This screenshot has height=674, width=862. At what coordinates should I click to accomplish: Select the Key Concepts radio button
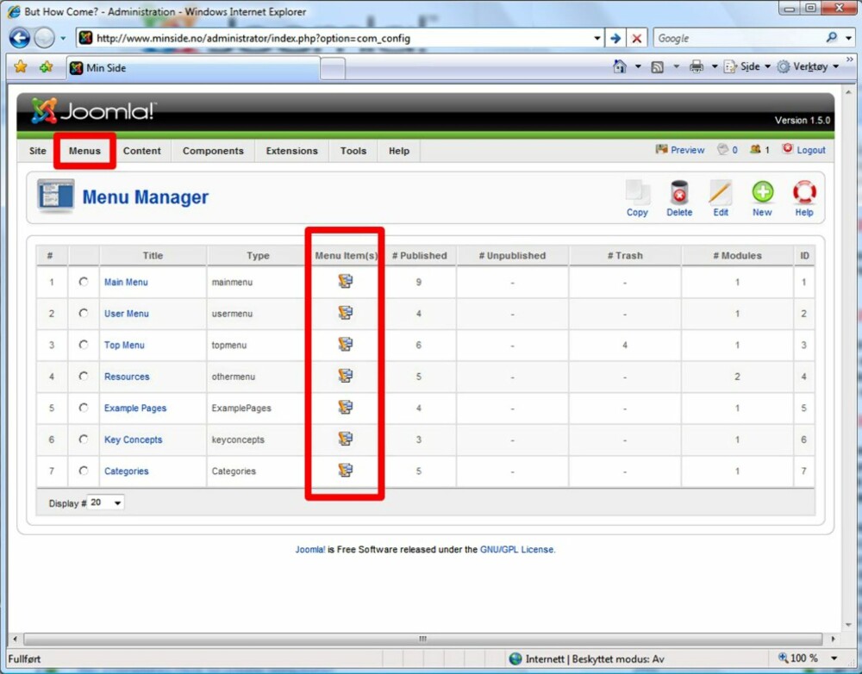[84, 439]
